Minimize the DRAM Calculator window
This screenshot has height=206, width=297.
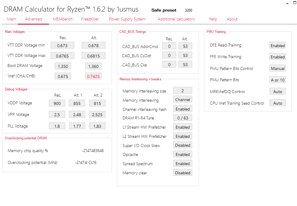[287, 4]
